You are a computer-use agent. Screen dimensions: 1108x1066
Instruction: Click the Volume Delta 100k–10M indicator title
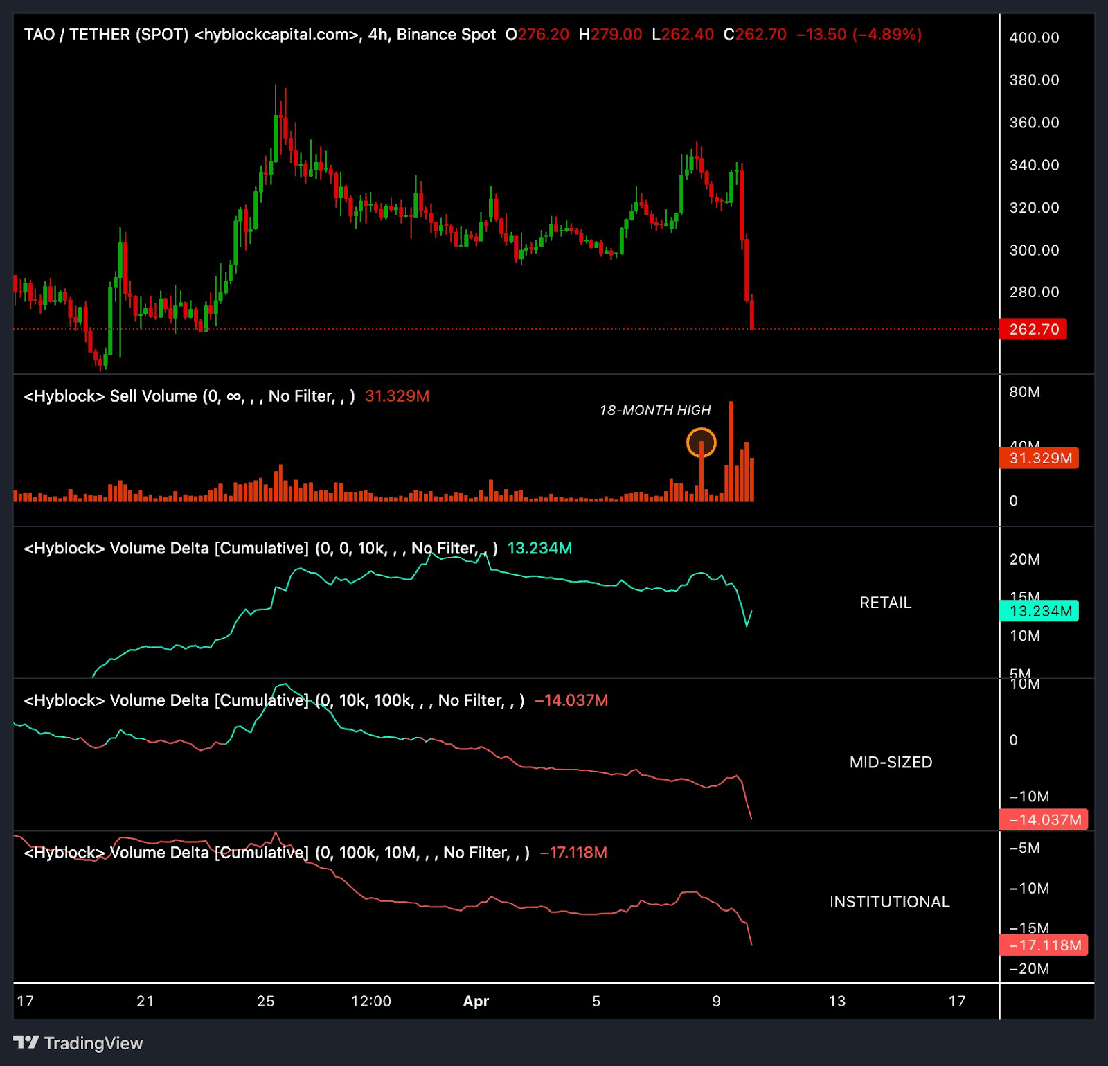point(276,853)
